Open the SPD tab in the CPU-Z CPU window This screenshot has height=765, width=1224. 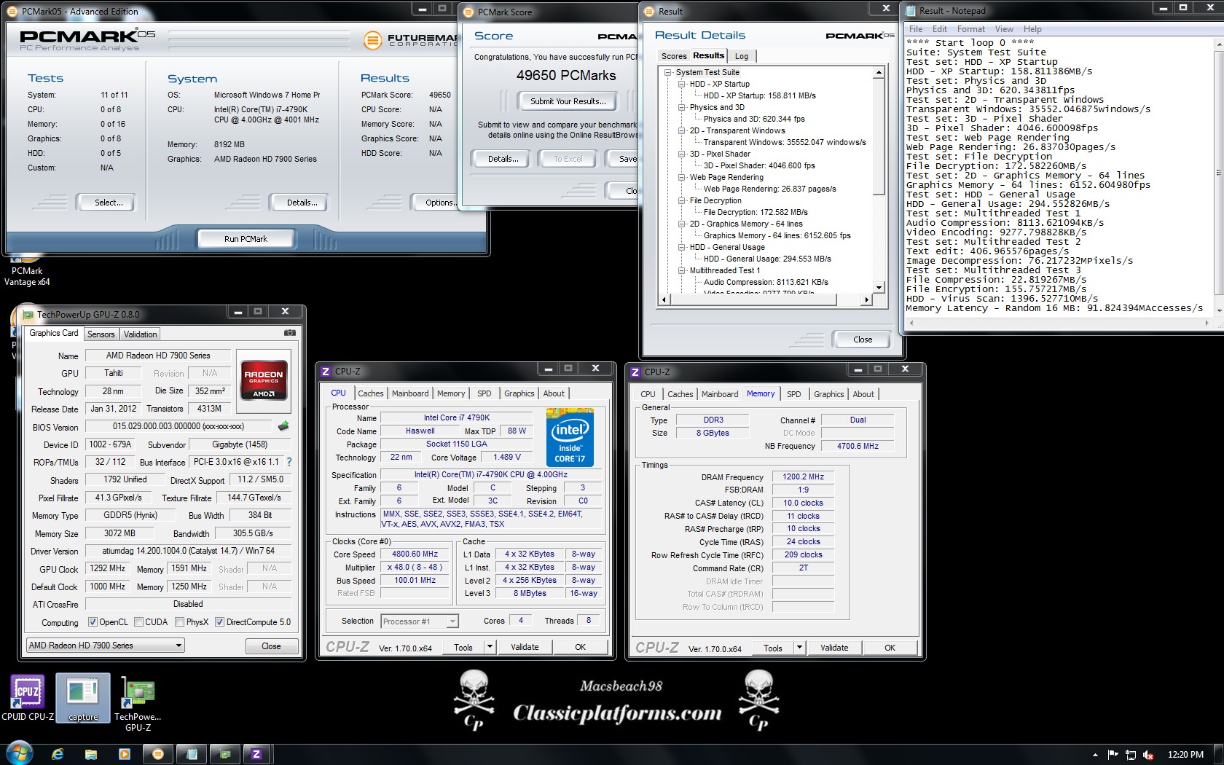coord(484,393)
